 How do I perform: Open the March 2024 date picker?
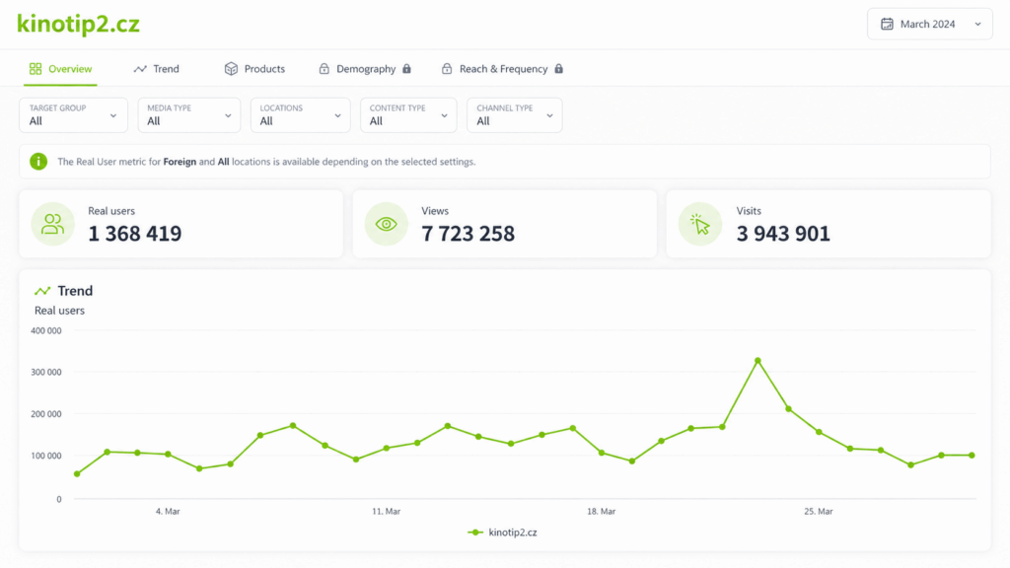(929, 24)
